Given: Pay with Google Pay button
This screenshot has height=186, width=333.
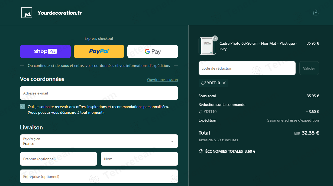Looking at the screenshot, I should tap(153, 51).
